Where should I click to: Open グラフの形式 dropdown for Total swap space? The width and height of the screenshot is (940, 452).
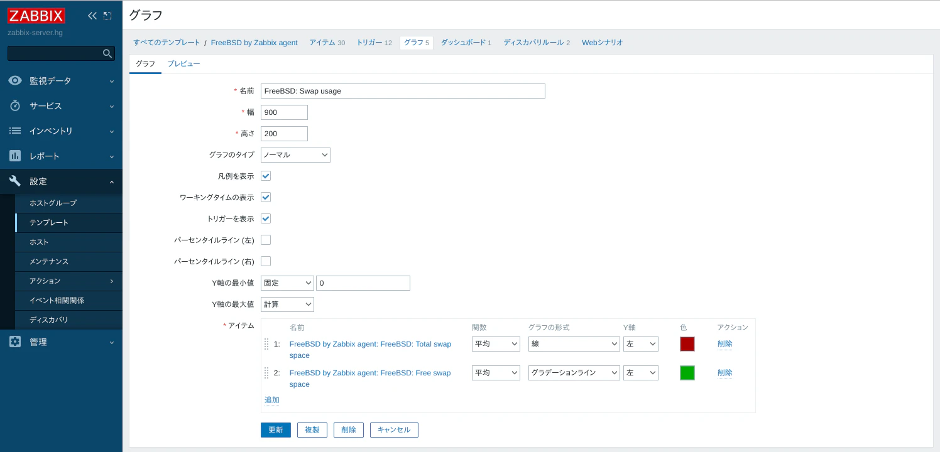click(x=574, y=344)
